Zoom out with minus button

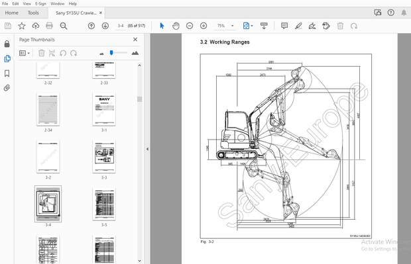190,26
